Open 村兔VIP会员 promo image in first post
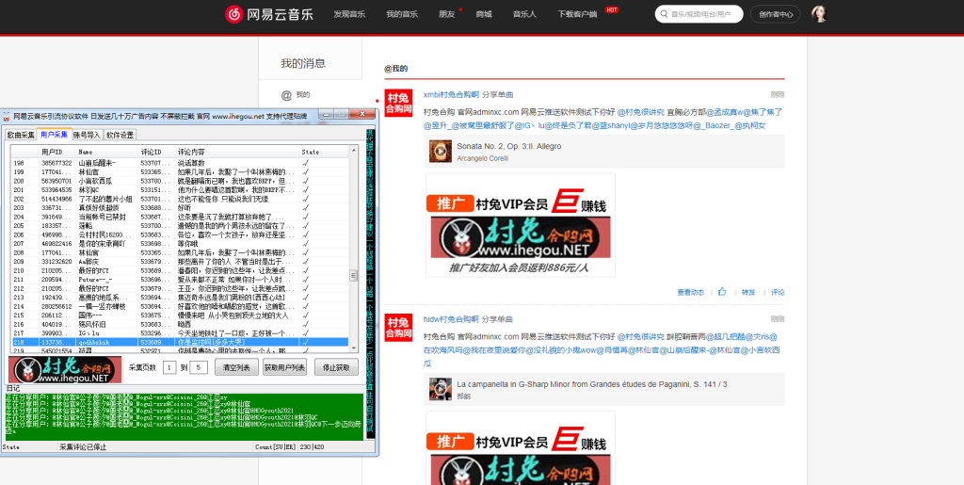964x485 pixels. coord(520,225)
